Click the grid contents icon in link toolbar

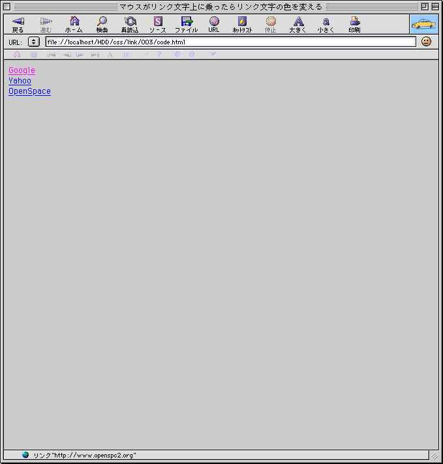pyautogui.click(x=34, y=55)
